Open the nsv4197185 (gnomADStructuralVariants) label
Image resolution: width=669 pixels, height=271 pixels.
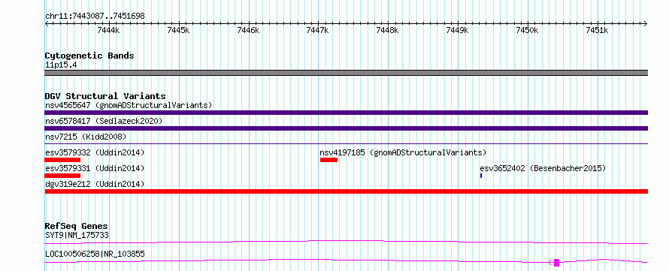(403, 152)
